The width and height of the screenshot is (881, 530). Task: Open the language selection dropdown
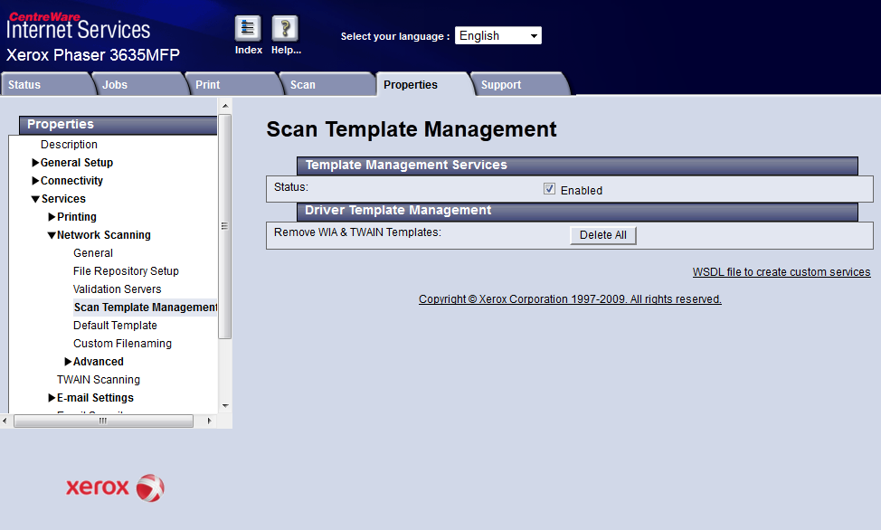497,35
